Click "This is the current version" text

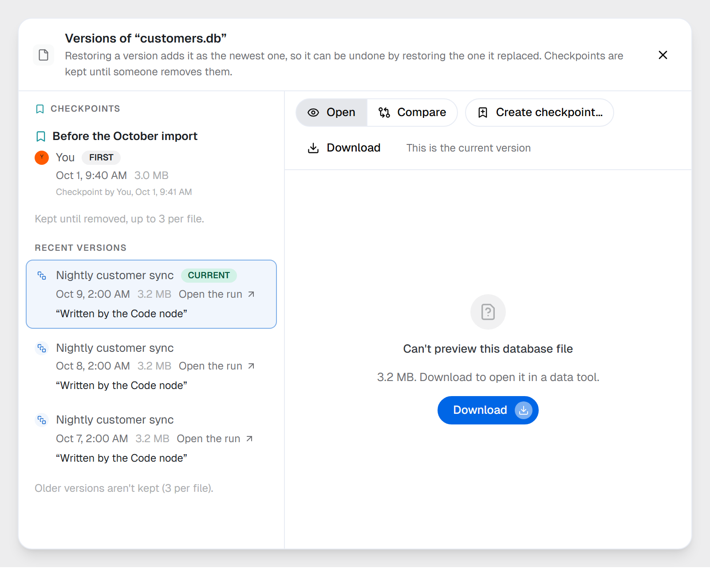469,148
